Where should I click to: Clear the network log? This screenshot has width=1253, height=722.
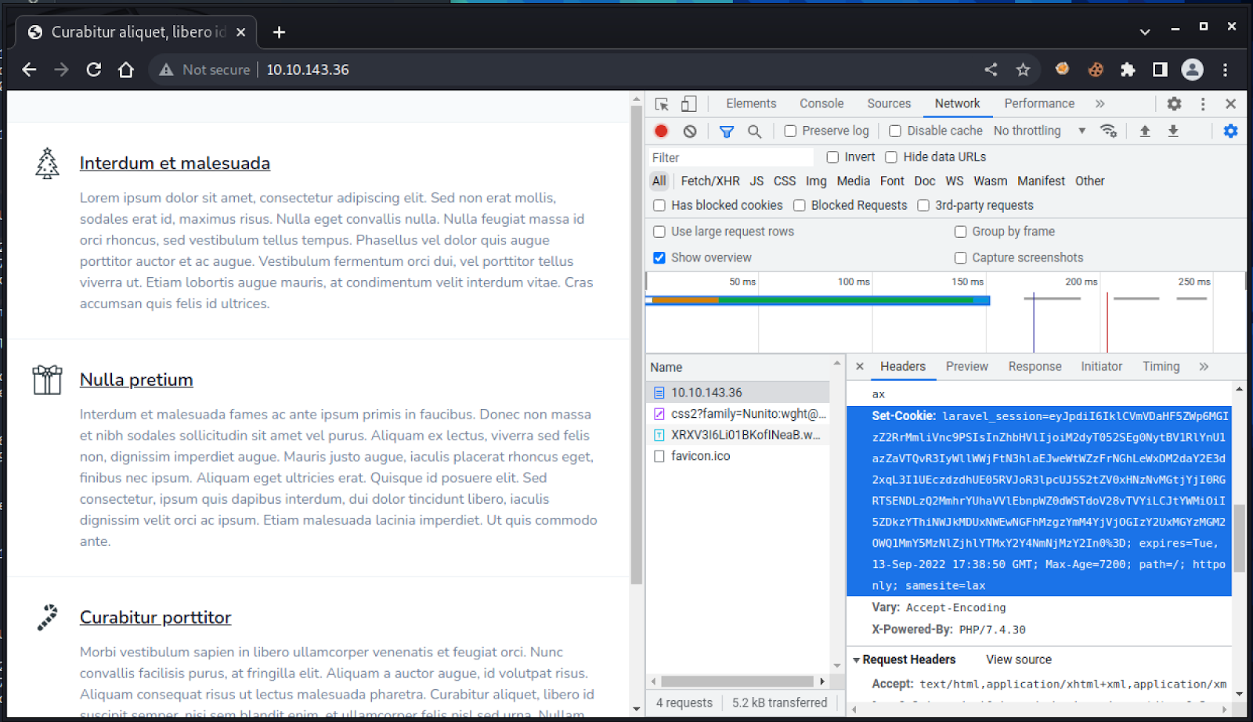(689, 131)
